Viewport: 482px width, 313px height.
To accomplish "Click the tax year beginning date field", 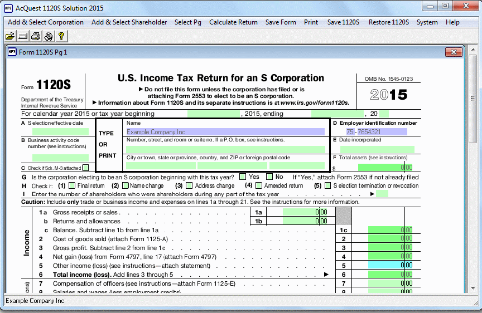I will (x=214, y=114).
